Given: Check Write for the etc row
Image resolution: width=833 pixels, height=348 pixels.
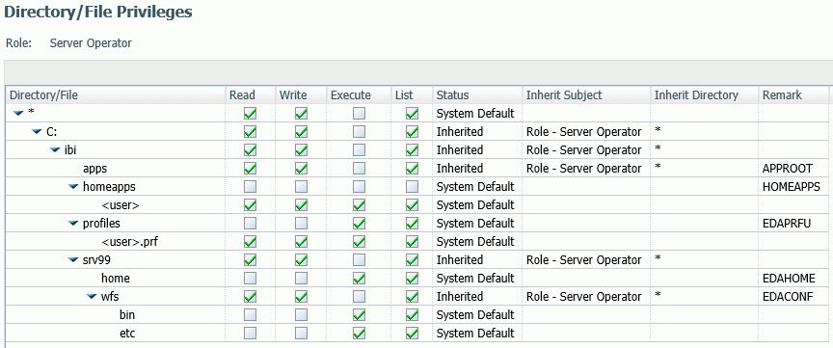Looking at the screenshot, I should (x=301, y=334).
